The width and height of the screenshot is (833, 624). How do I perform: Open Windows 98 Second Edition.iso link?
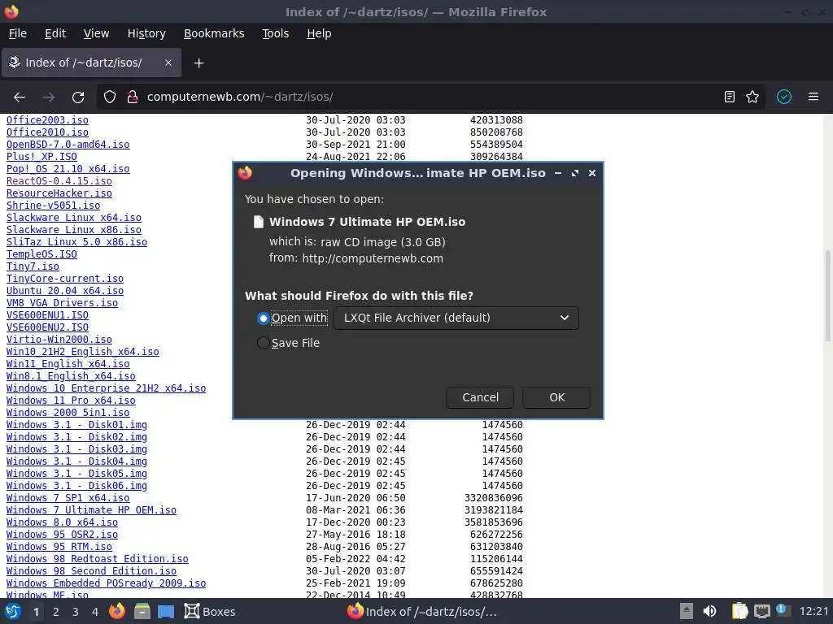(x=91, y=571)
